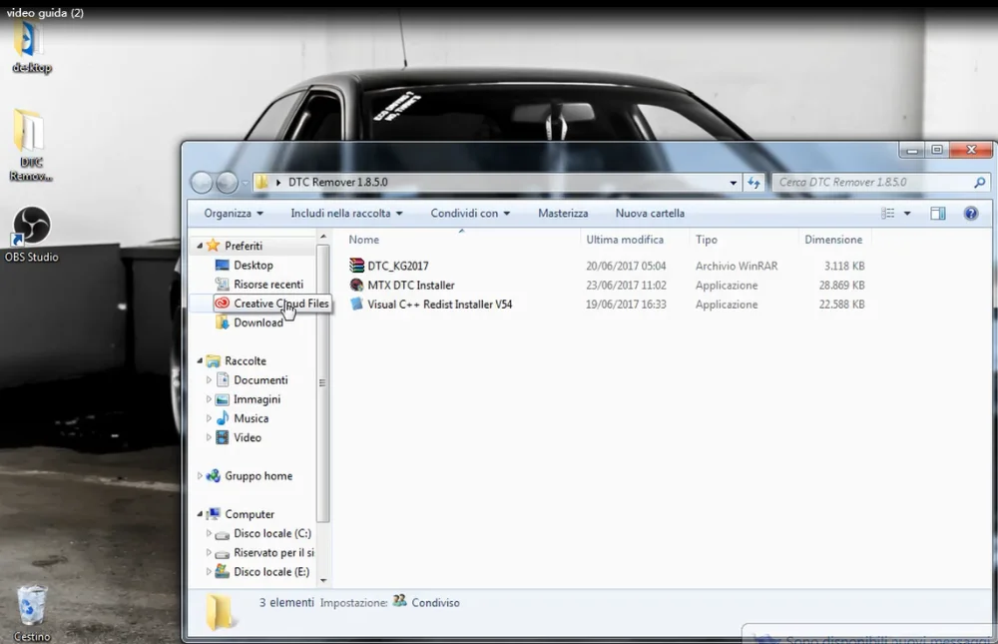Click the Nuova cartella button
The width and height of the screenshot is (998, 644).
pyautogui.click(x=650, y=214)
